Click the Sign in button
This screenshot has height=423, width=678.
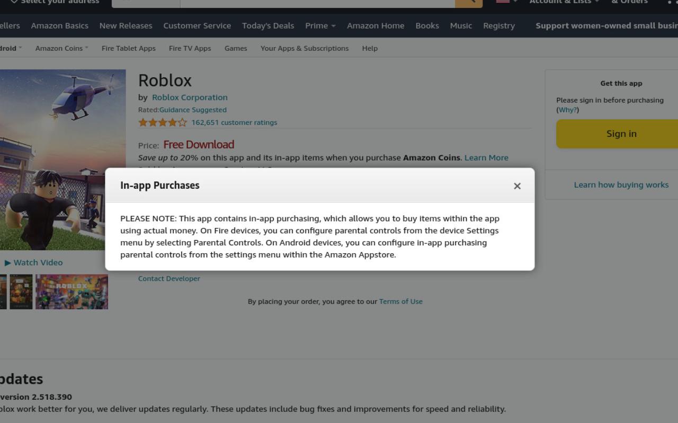(617, 134)
